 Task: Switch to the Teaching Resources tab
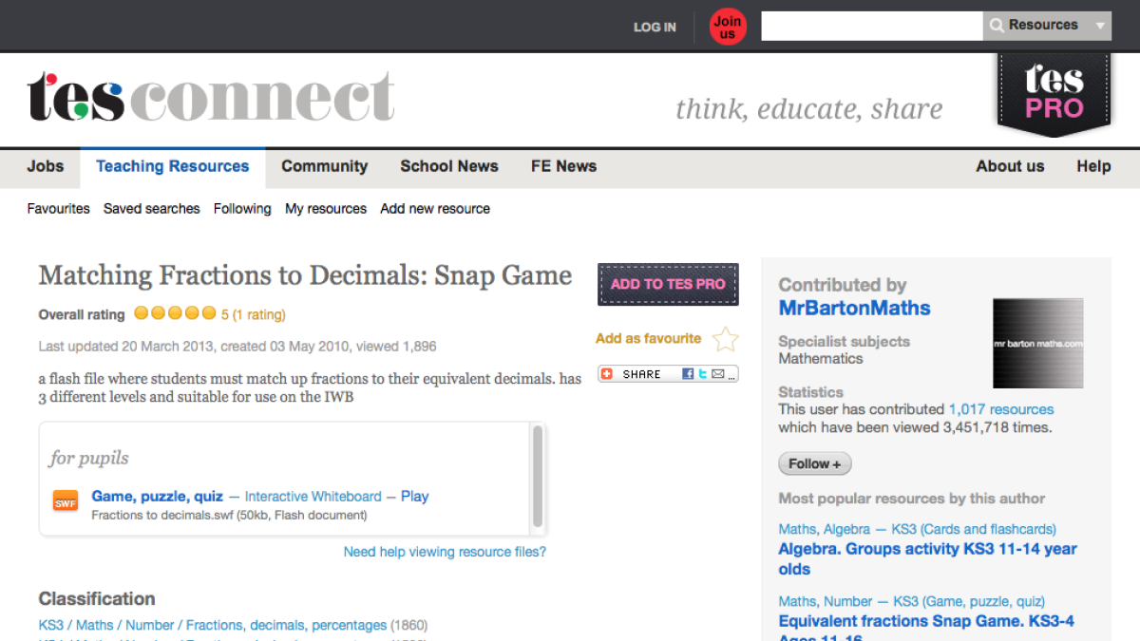(172, 166)
